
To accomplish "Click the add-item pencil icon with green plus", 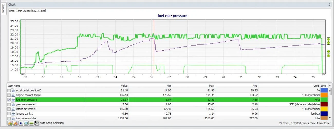I will pos(10,123).
